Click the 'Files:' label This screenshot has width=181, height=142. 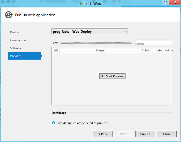(55, 43)
